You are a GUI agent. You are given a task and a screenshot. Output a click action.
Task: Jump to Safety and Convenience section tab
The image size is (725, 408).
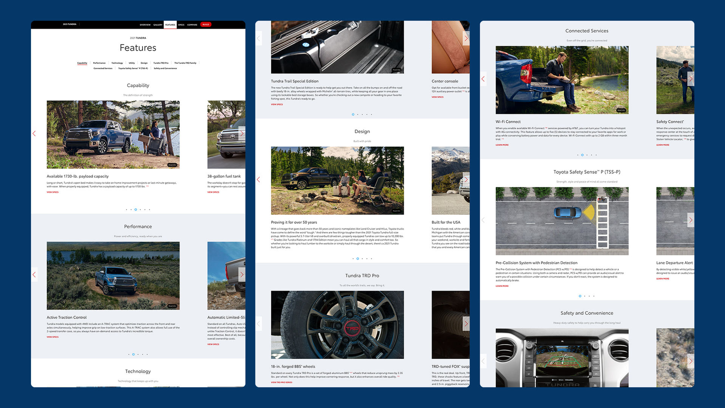click(165, 68)
